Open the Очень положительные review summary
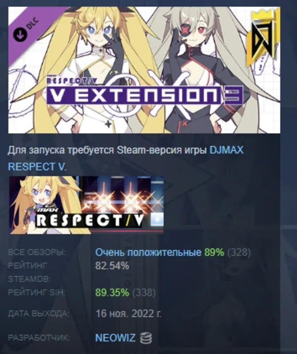This screenshot has height=354, width=297. pos(148,252)
